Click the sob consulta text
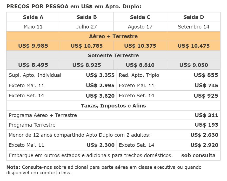The height and width of the screenshot is (181, 227). (198, 155)
